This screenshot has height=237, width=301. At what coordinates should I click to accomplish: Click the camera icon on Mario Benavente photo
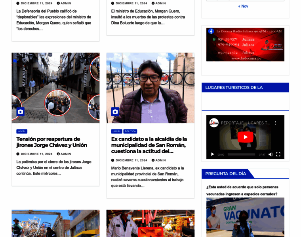(x=115, y=112)
